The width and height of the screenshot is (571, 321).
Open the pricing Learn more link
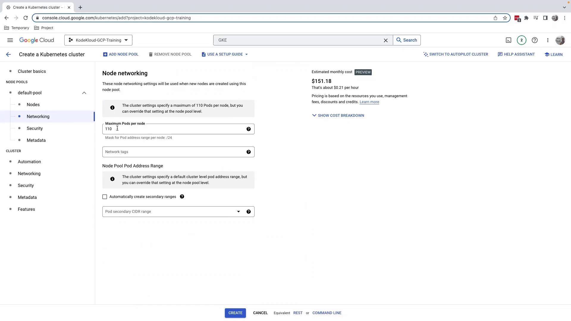[369, 102]
